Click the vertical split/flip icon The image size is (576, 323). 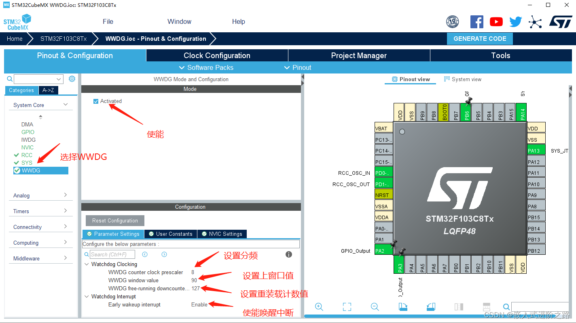459,307
